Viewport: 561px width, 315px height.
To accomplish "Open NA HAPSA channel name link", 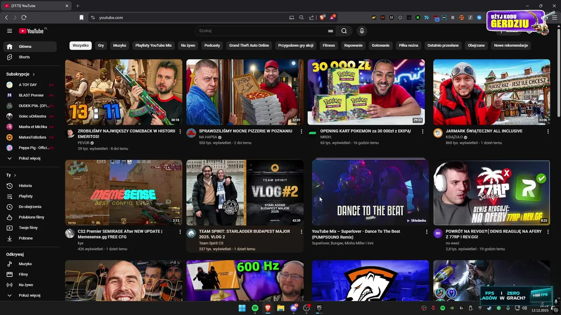I will click(208, 137).
